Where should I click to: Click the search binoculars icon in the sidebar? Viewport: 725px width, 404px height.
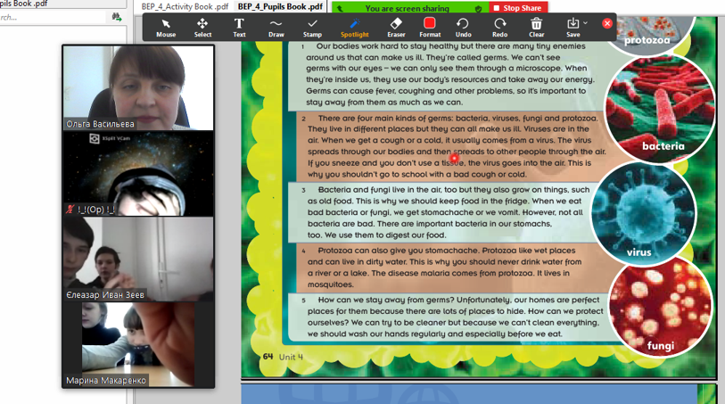point(117,17)
